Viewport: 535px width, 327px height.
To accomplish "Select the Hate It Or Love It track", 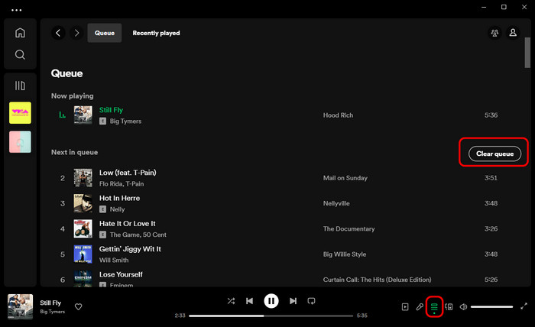I will (128, 224).
